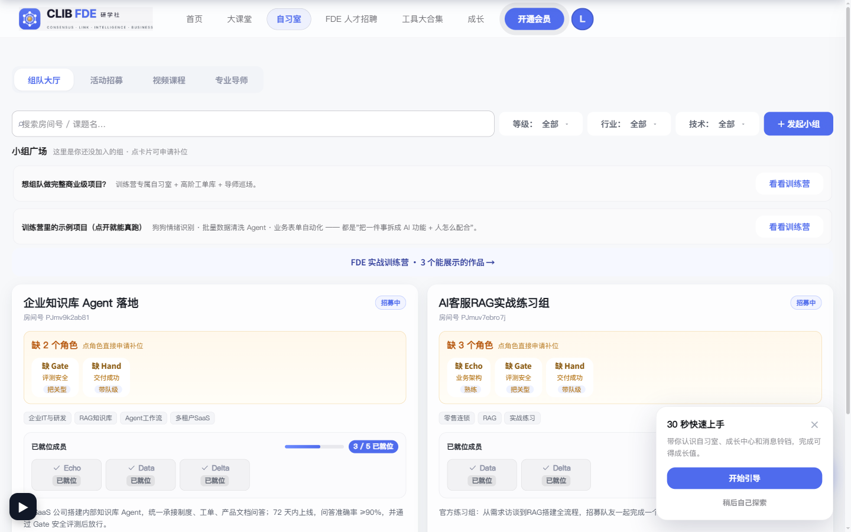Click the RAG知识库 tag
The image size is (851, 532).
(x=96, y=418)
